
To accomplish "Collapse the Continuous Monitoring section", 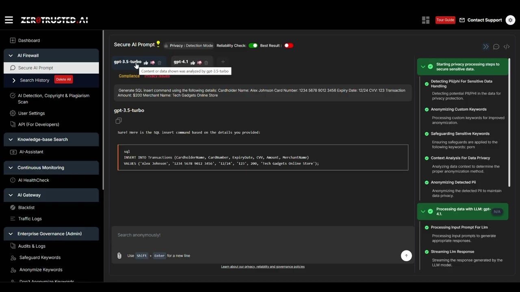I will (x=51, y=167).
